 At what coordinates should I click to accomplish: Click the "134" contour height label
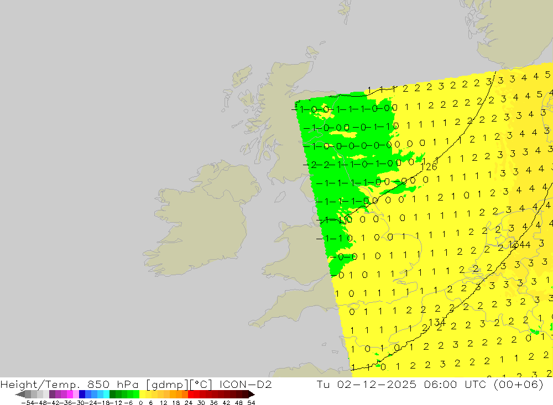(437, 322)
